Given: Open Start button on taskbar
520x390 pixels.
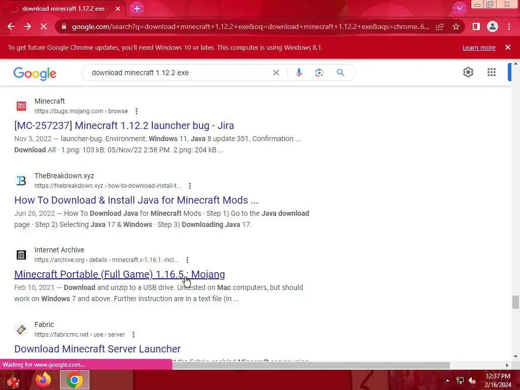Looking at the screenshot, I should (x=13, y=380).
